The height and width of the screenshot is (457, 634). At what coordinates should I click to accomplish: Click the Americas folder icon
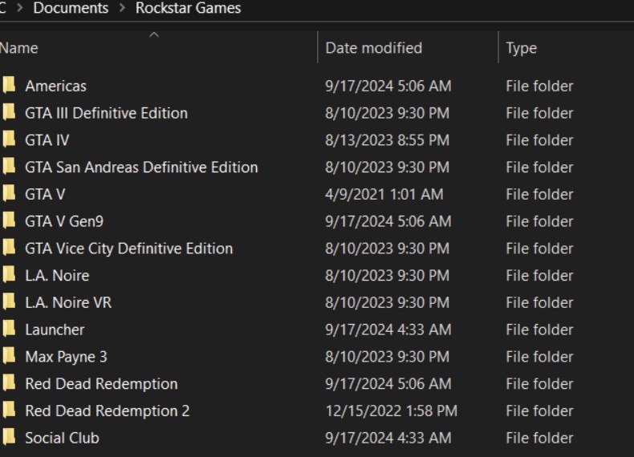9,86
